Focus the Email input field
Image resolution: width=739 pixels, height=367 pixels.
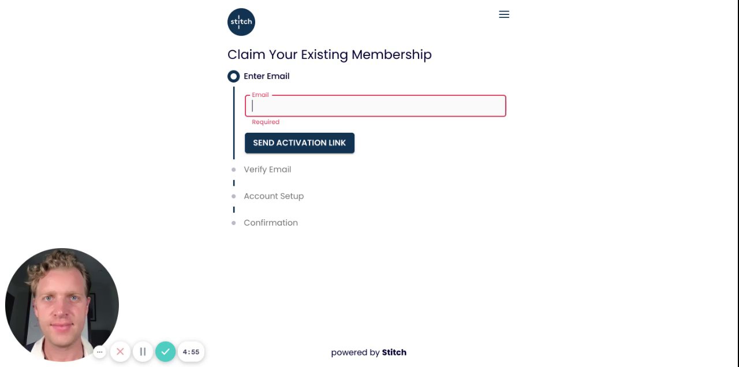[375, 106]
